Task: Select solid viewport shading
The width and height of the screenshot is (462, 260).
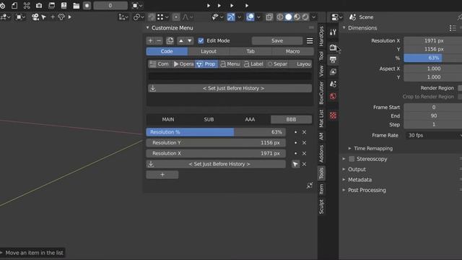Action: coord(289,17)
